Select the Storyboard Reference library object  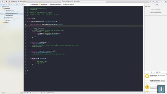(x=155, y=81)
